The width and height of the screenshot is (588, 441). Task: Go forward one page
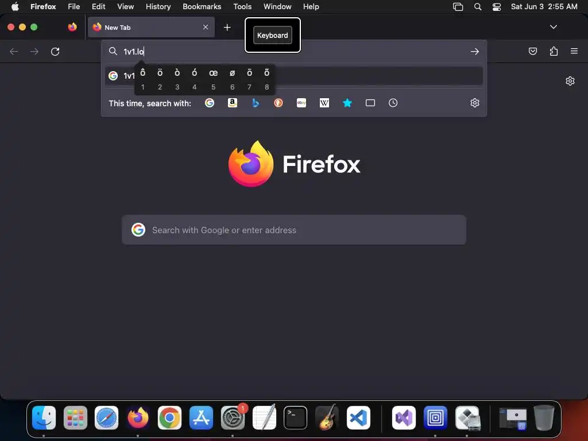[x=34, y=51]
